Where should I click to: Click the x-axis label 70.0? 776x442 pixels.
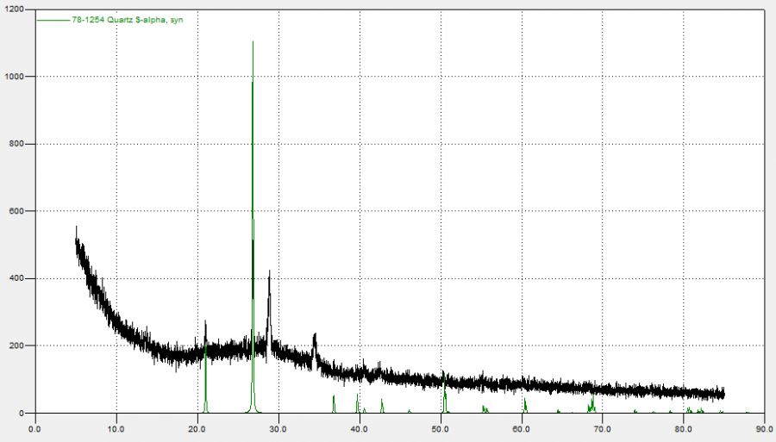click(603, 429)
